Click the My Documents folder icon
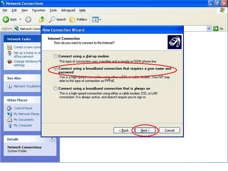This screenshot has width=228, height=171. [x=10, y=120]
